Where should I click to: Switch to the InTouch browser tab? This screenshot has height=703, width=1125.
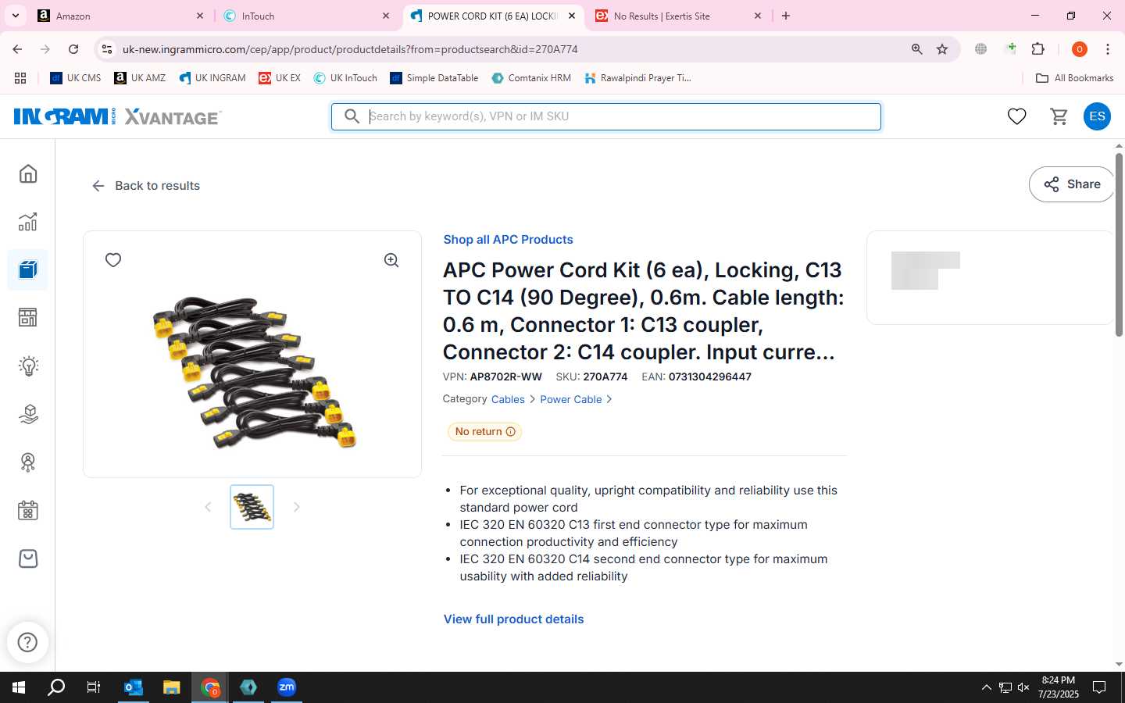coord(305,16)
